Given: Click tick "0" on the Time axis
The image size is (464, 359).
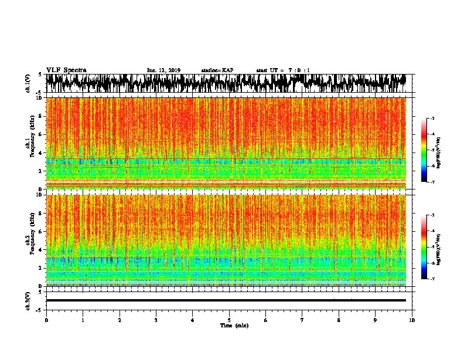Looking at the screenshot, I should 46,320.
